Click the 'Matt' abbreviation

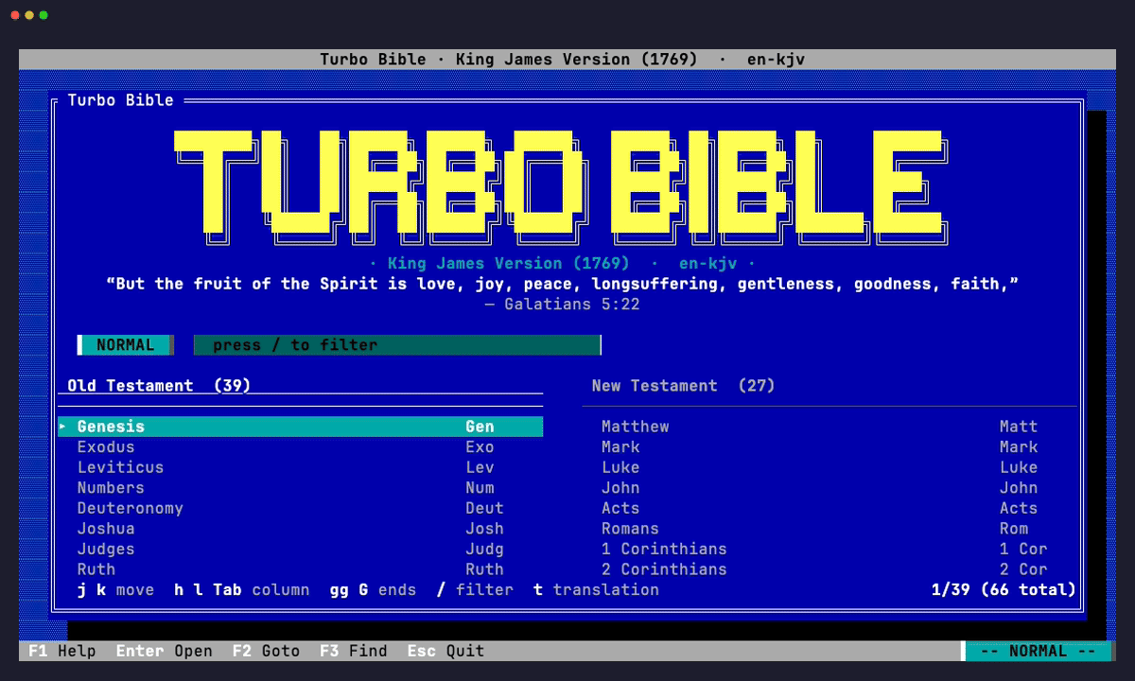tap(1019, 427)
